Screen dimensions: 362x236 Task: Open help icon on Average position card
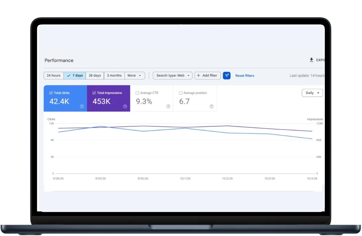coord(212,106)
